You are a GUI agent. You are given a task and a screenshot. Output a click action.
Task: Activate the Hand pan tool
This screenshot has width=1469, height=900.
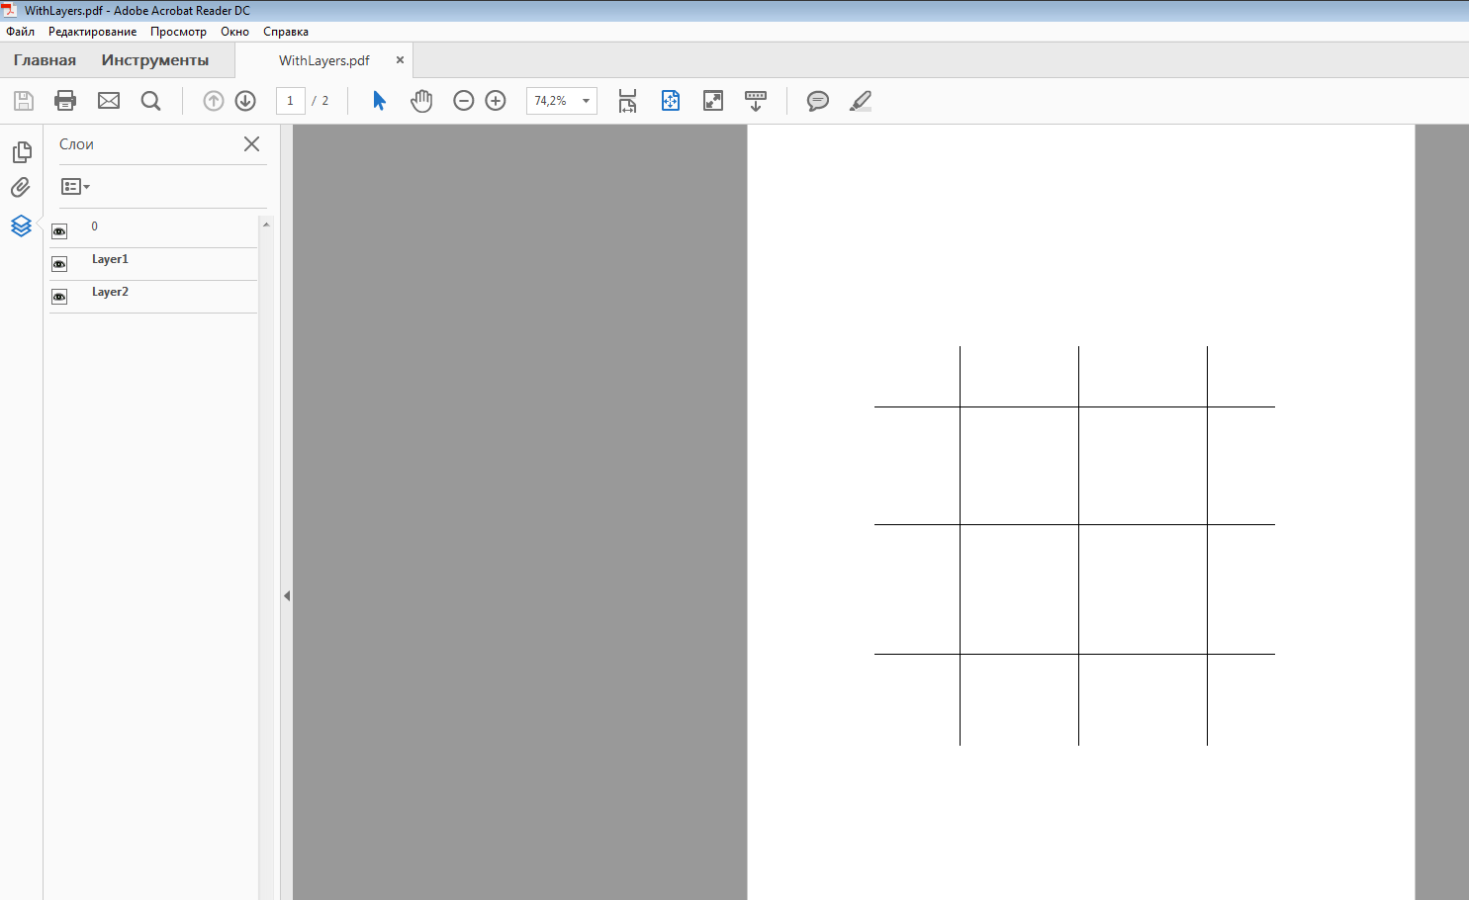point(421,101)
